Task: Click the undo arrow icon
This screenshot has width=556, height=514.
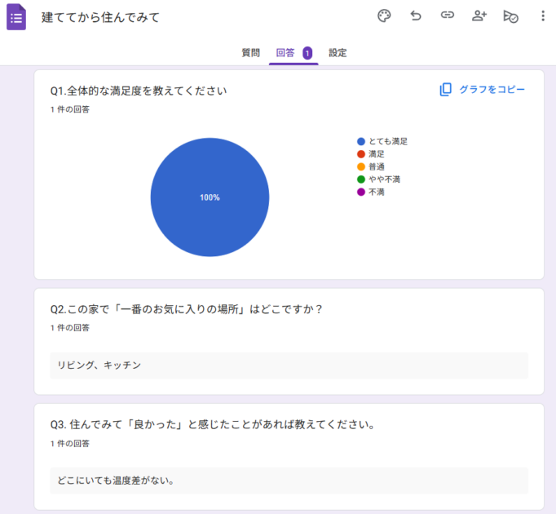Action: click(x=416, y=16)
